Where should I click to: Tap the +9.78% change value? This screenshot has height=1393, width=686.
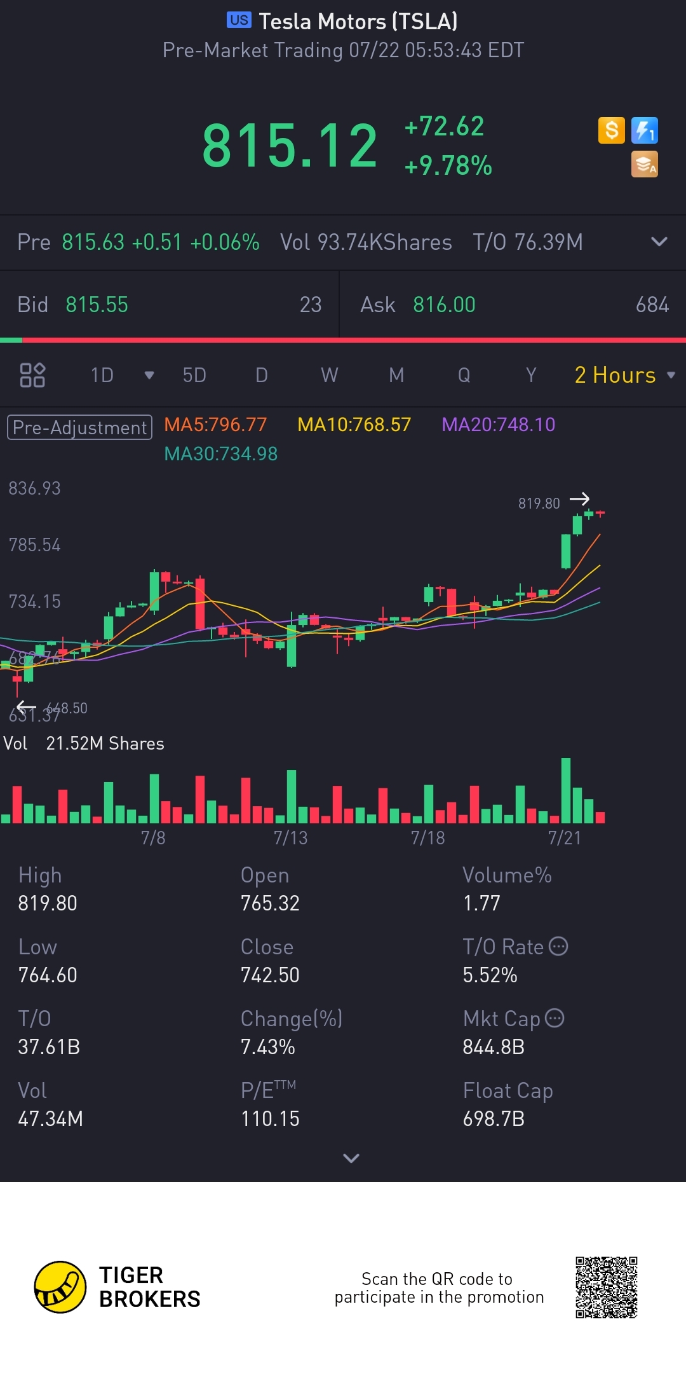click(x=448, y=165)
